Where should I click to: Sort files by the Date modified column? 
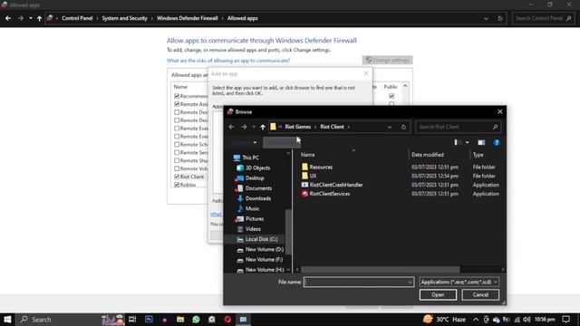[428, 155]
